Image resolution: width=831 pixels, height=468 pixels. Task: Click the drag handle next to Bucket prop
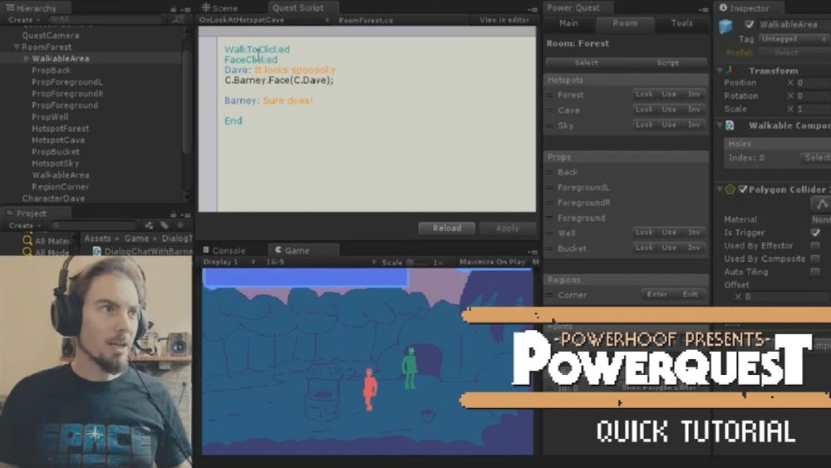coord(549,249)
